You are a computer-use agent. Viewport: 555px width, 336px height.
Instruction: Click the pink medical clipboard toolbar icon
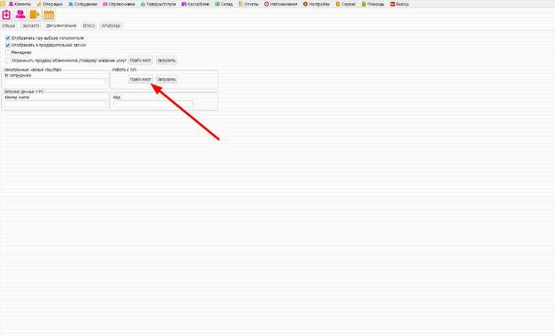[x=7, y=15]
